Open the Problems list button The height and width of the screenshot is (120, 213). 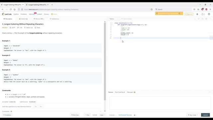point(7,115)
